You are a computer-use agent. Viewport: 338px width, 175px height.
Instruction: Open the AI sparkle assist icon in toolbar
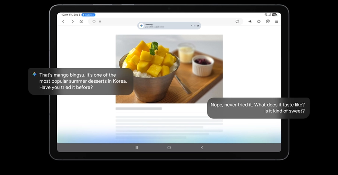(x=250, y=22)
